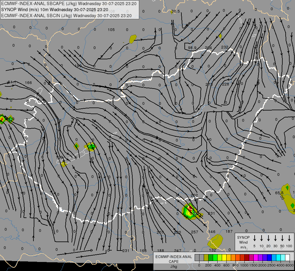Viewport: 295px width, 271px height.
Task: Click the 4000 label on CAPE scale
Action: click(x=281, y=265)
